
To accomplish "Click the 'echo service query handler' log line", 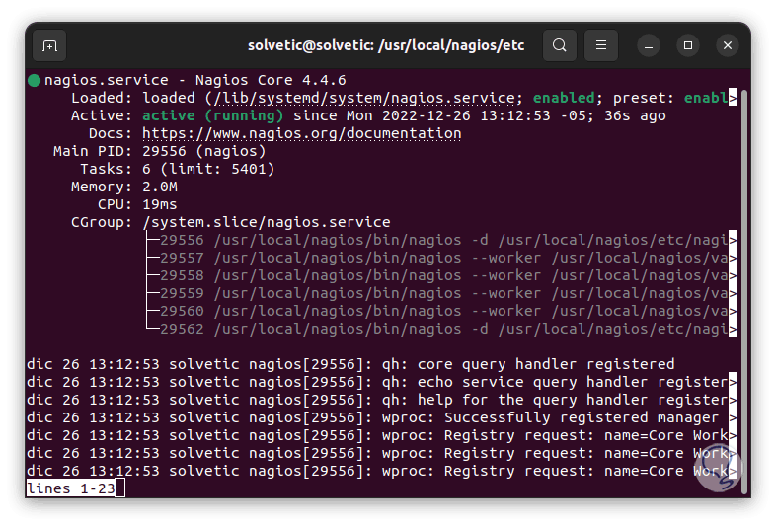I will (x=382, y=383).
